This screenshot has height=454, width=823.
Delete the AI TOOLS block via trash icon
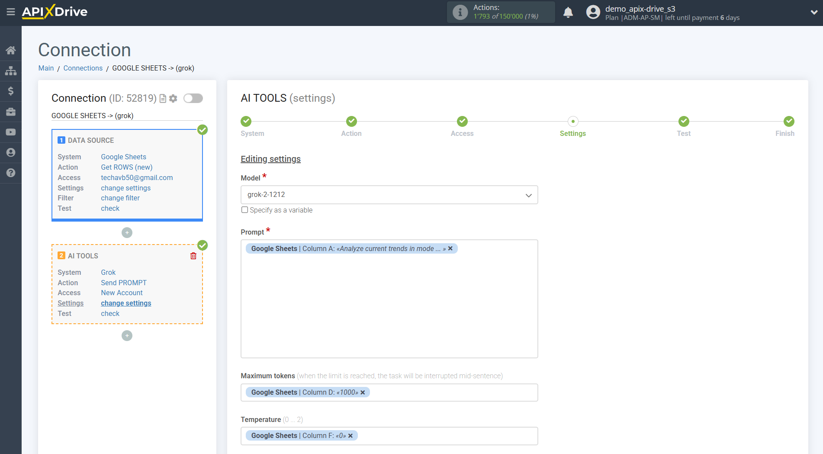coord(193,256)
